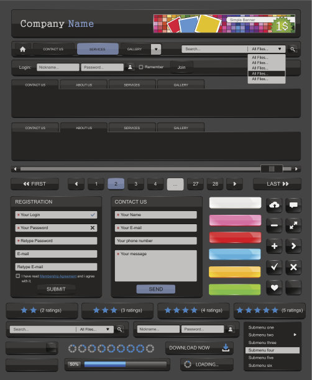The width and height of the screenshot is (312, 380).
Task: Click the heart favorite icon button
Action: (x=274, y=287)
